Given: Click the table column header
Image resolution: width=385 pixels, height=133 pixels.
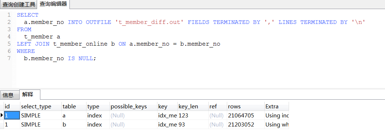Looking at the screenshot, I should pyautogui.click(x=74, y=107).
